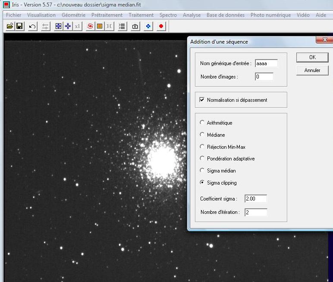
Task: Open the Base de données menu
Action: tap(225, 15)
